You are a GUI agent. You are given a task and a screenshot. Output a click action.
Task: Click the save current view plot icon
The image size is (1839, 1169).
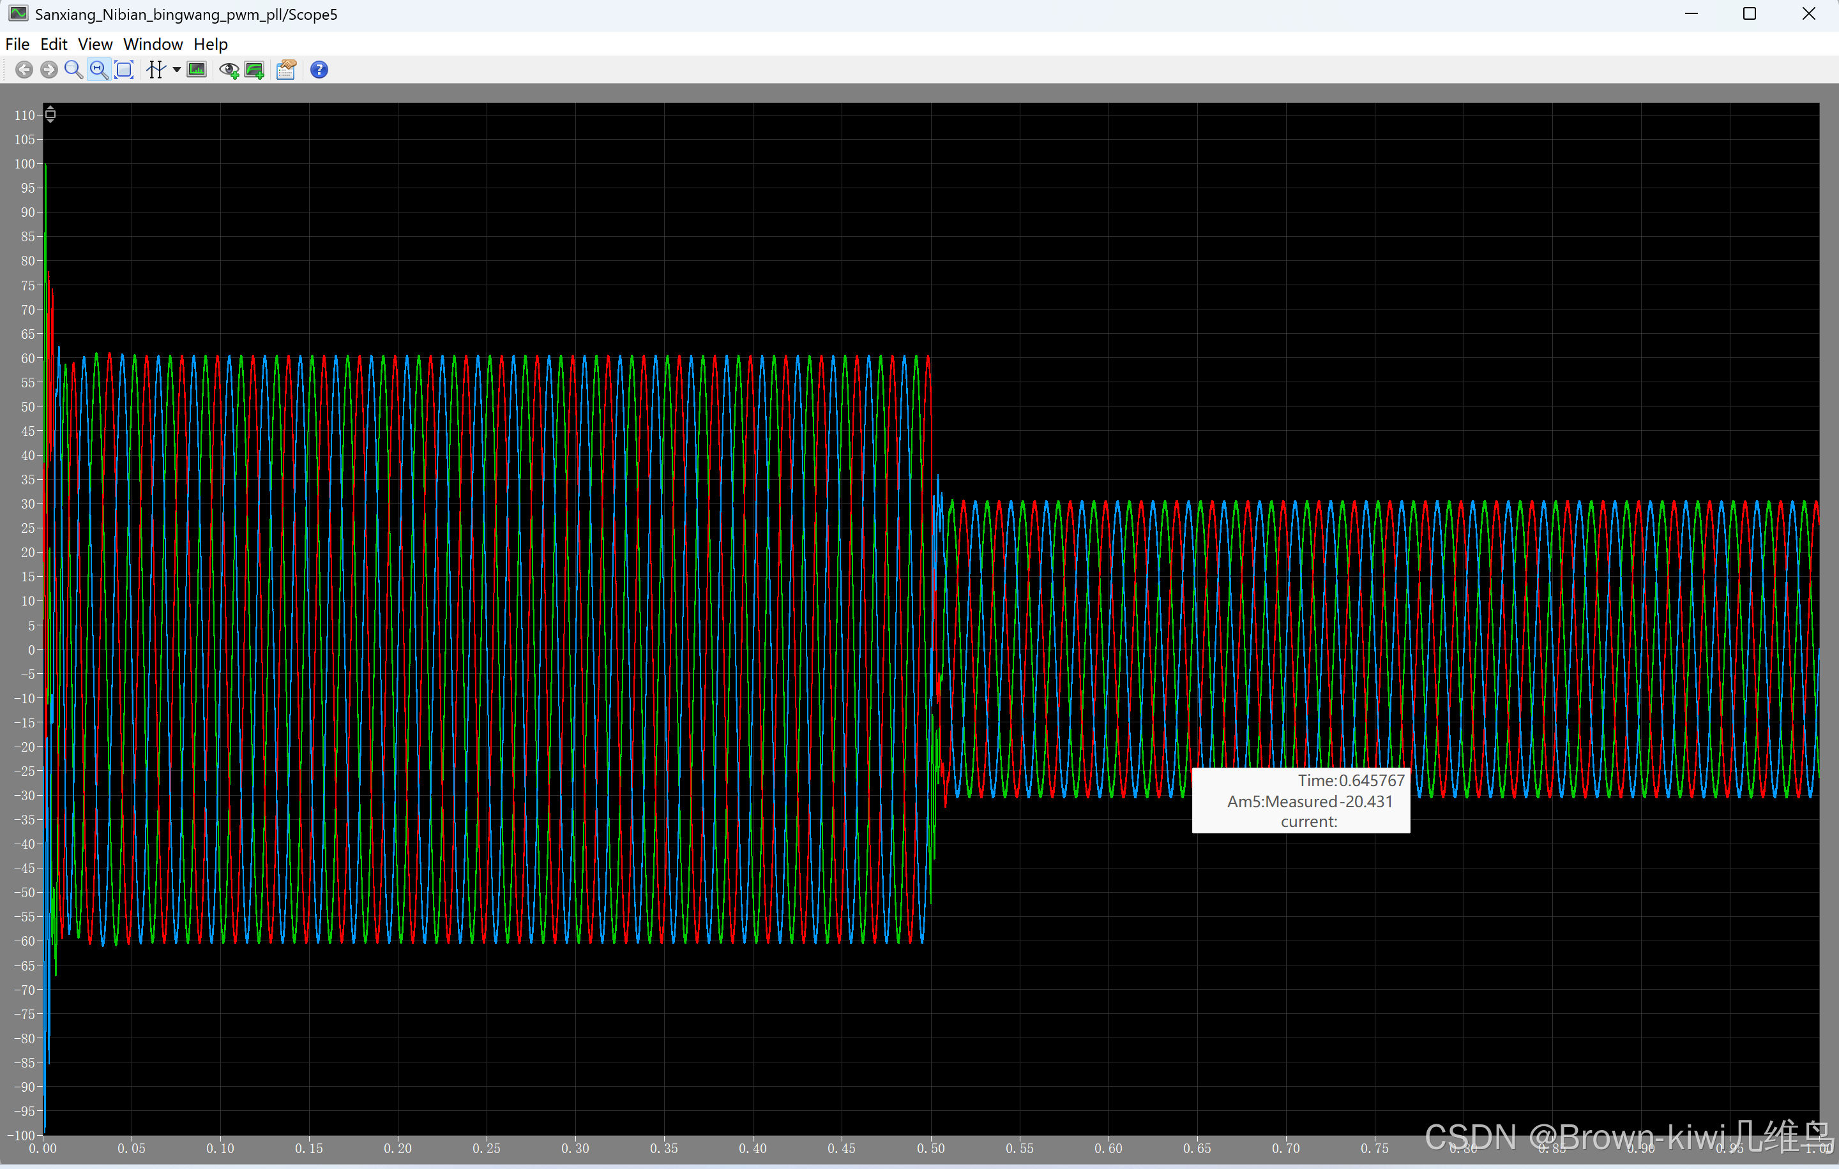coord(254,70)
